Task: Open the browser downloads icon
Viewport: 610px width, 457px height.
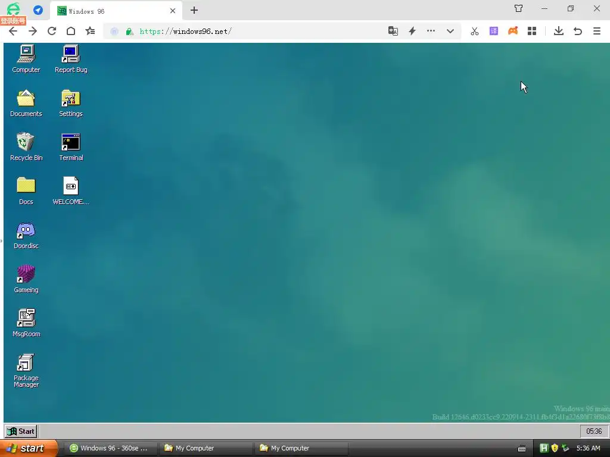Action: click(559, 31)
